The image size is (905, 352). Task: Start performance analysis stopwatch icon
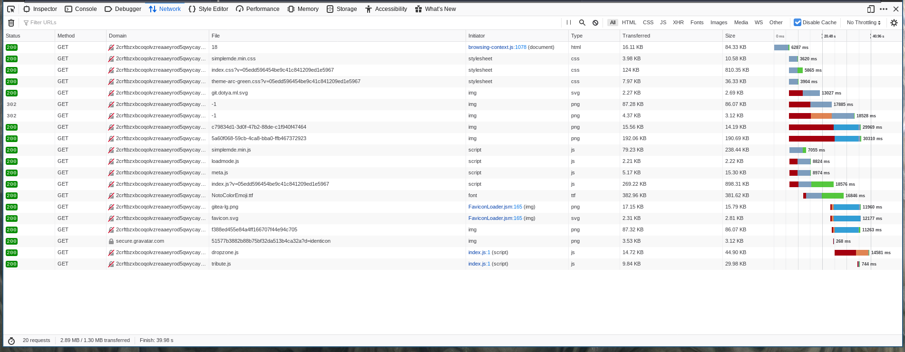point(11,341)
